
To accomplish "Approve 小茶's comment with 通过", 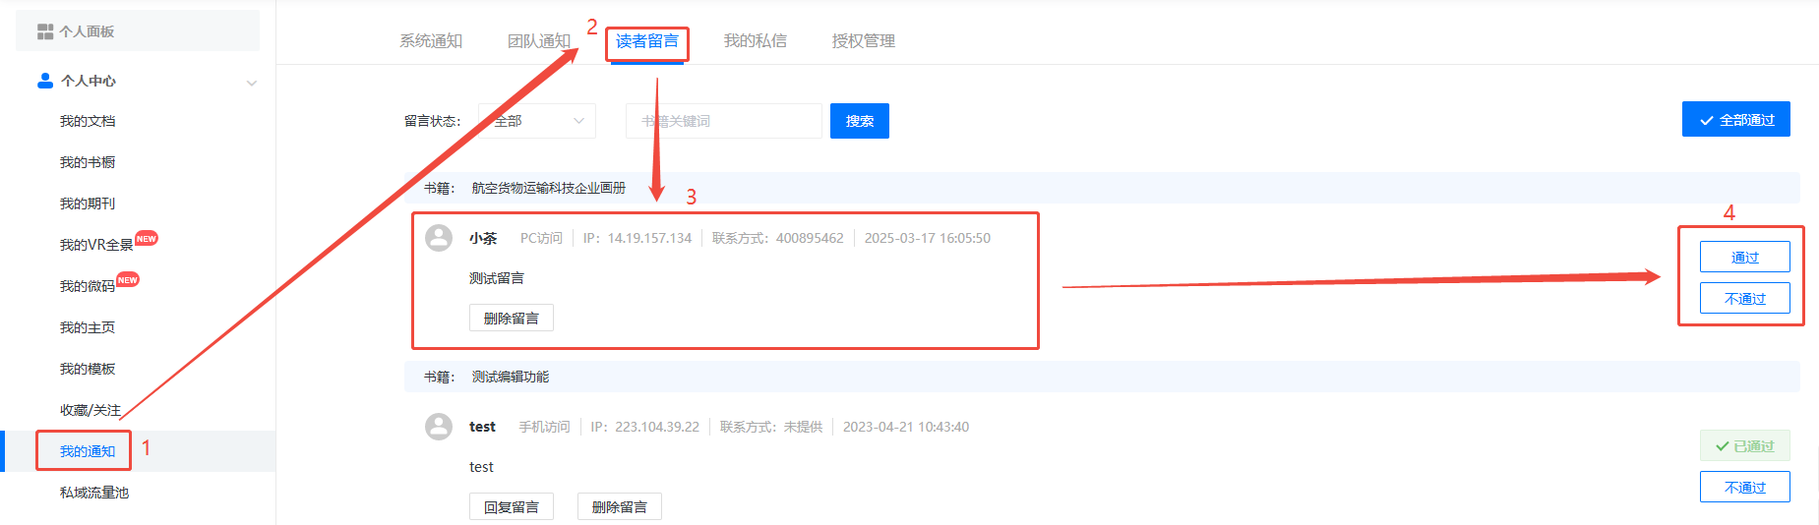I will tap(1744, 258).
